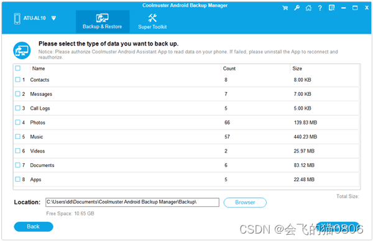Click the 8.00 KB size value
This screenshot has height=241, width=373.
(x=302, y=80)
